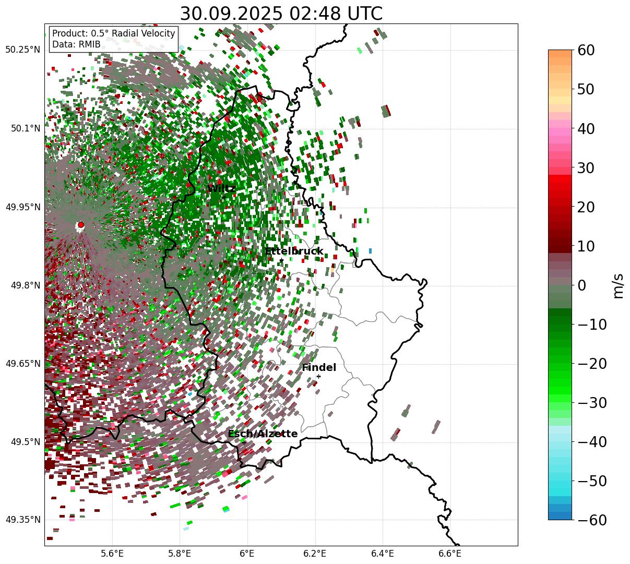The image size is (630, 564).
Task: Click the 'm/s' colorbar unit label
Action: [619, 285]
